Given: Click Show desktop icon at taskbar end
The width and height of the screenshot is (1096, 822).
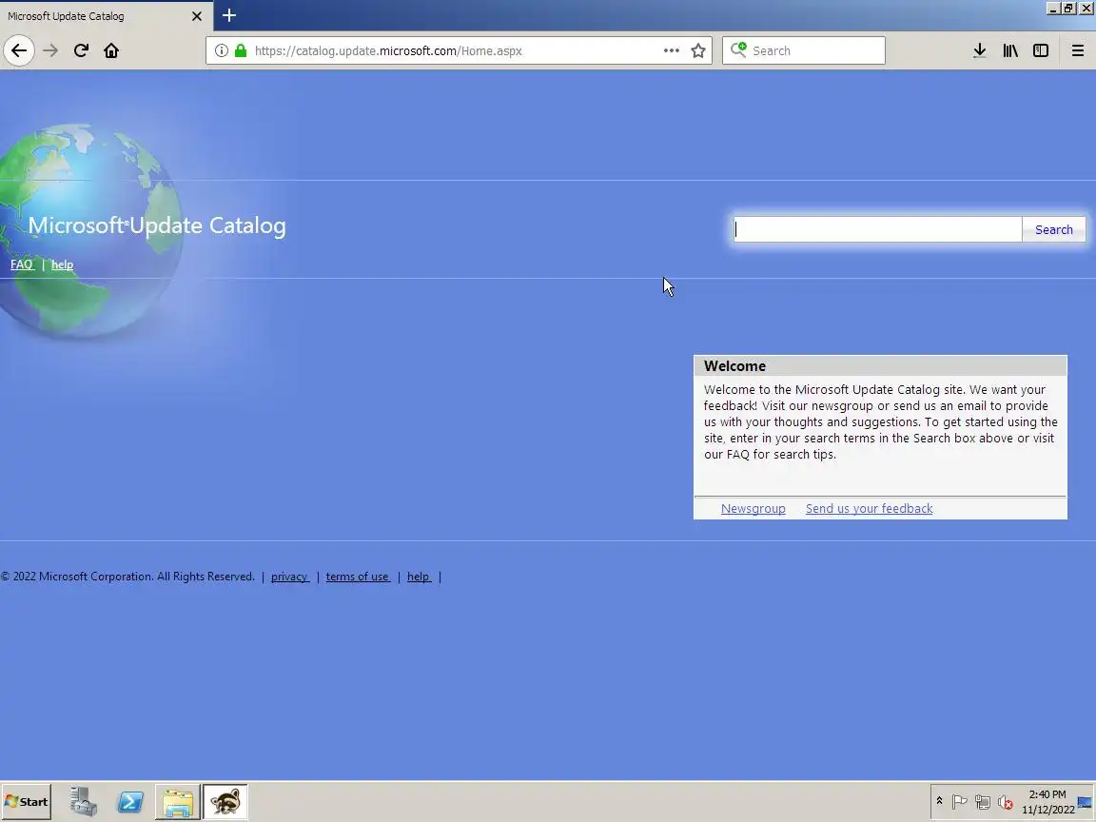Looking at the screenshot, I should coord(1086,802).
